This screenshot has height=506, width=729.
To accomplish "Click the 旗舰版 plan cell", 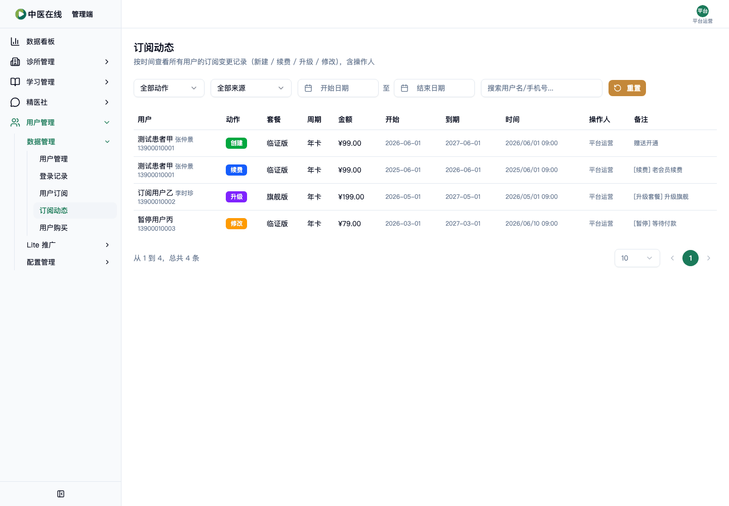I will (277, 197).
